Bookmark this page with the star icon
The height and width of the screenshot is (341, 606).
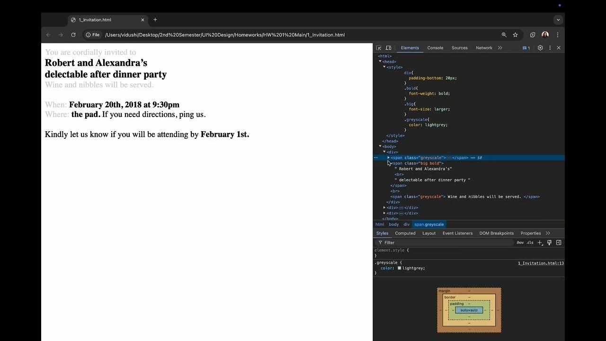click(x=516, y=35)
